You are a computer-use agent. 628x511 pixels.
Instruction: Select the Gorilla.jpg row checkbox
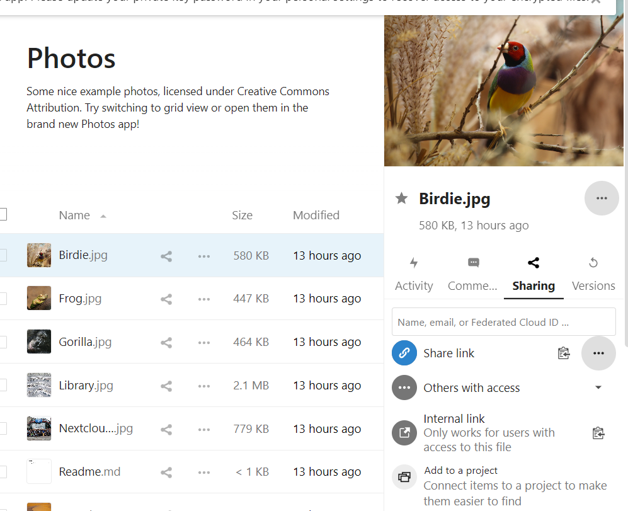[x=3, y=342]
